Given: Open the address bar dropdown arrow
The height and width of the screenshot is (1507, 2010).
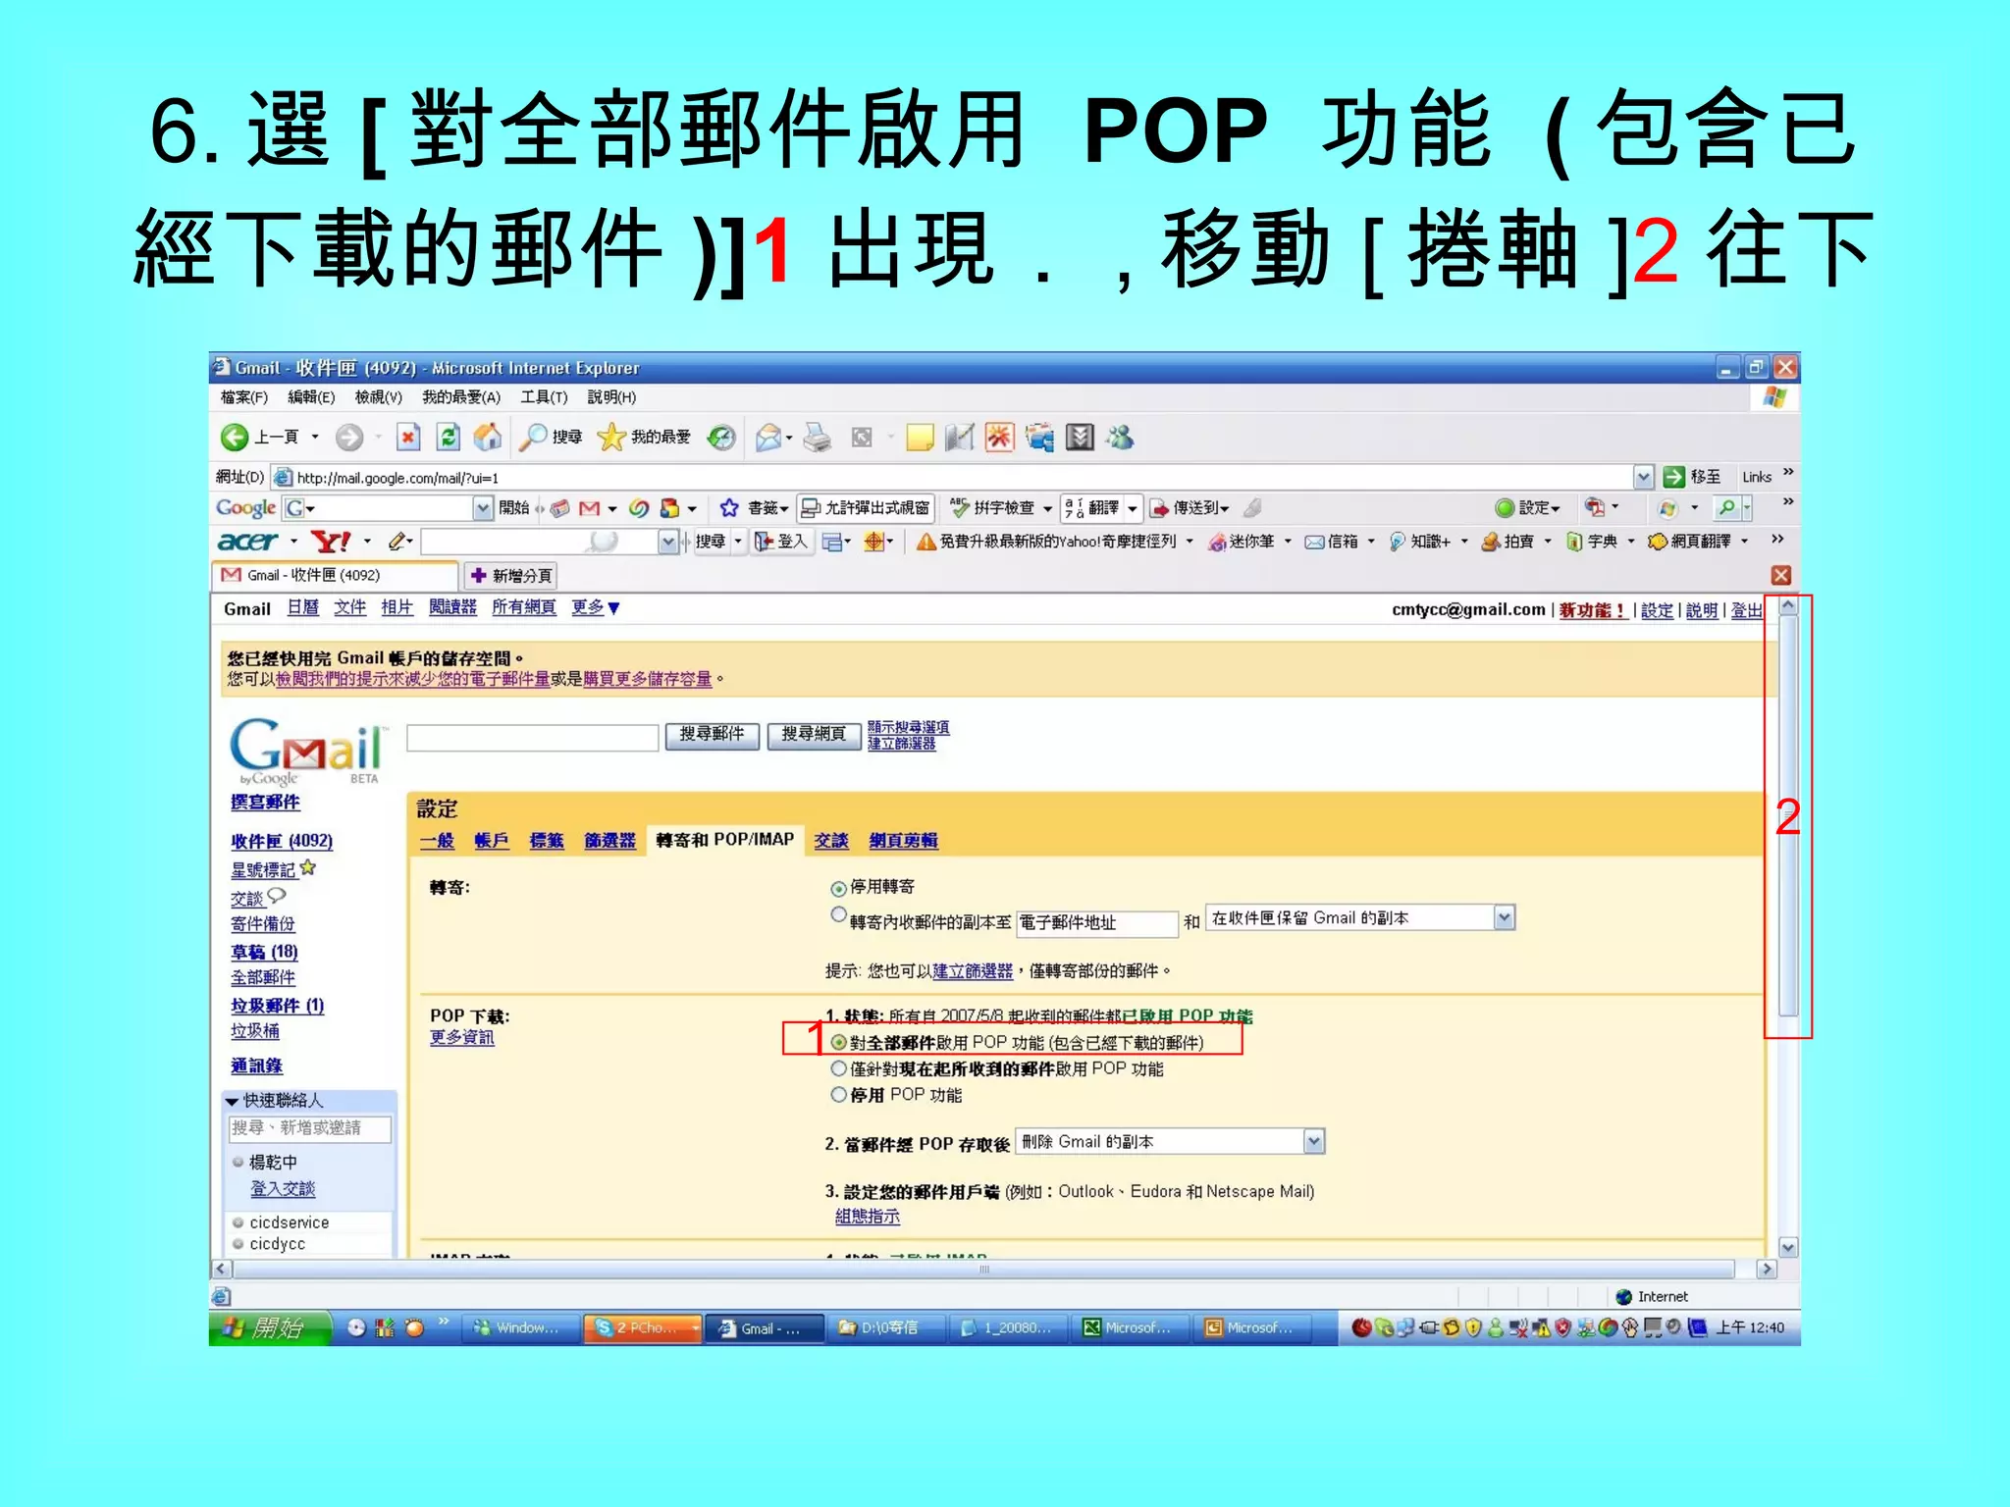Looking at the screenshot, I should tap(1644, 477).
